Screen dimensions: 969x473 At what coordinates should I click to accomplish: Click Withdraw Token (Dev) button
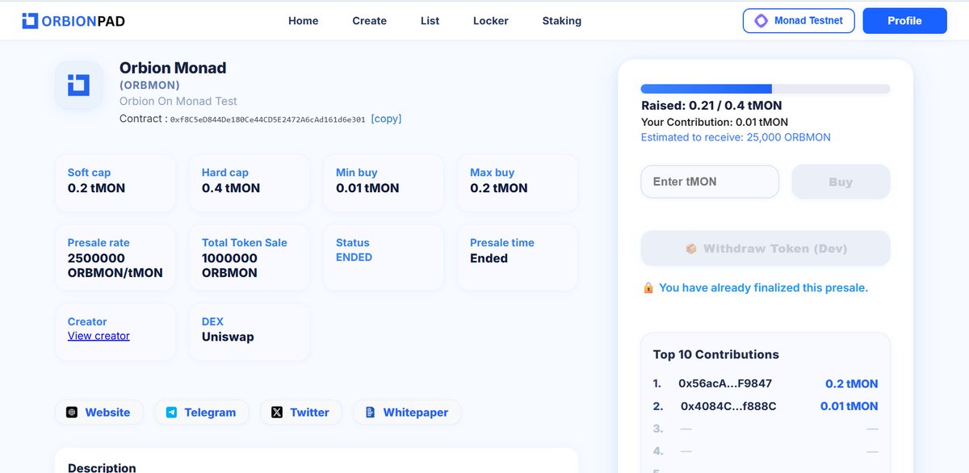[x=766, y=249]
